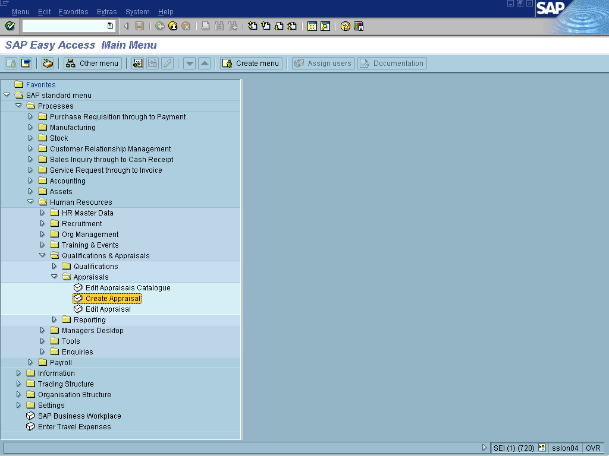Click the status bar system info icon
Screen dimensions: 609x456
pos(542,448)
